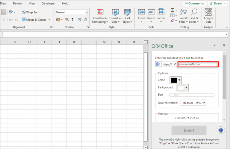Screen dimensions: 230x149
Task: Collapse the ribbon
Action: 226,27
